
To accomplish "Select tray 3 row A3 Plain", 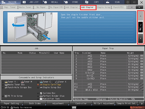I will [109, 62].
